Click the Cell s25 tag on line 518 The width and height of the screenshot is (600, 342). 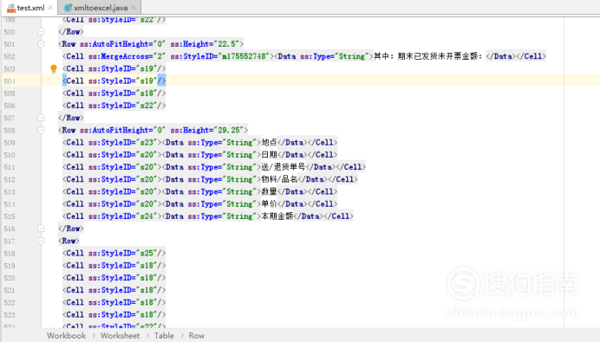[114, 253]
